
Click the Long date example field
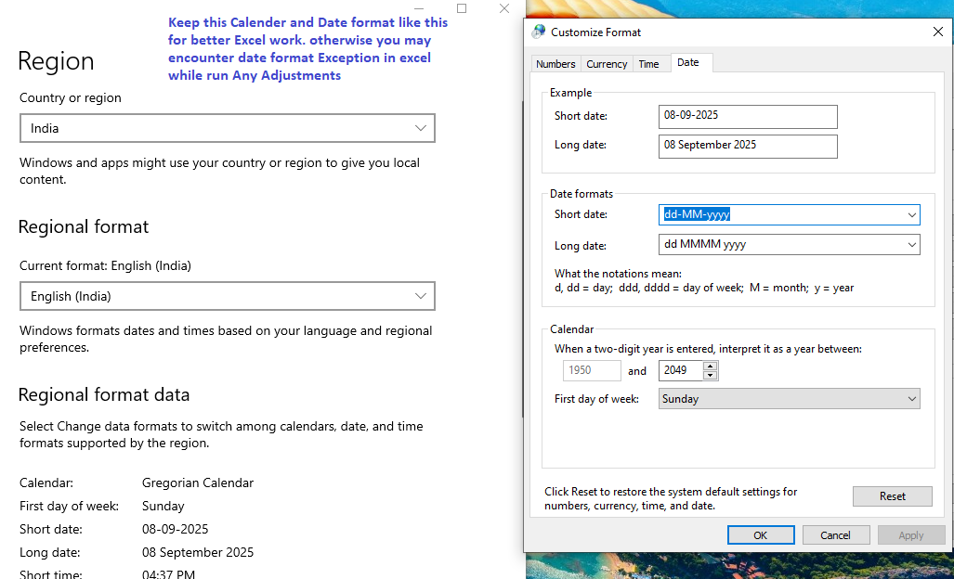coord(748,147)
